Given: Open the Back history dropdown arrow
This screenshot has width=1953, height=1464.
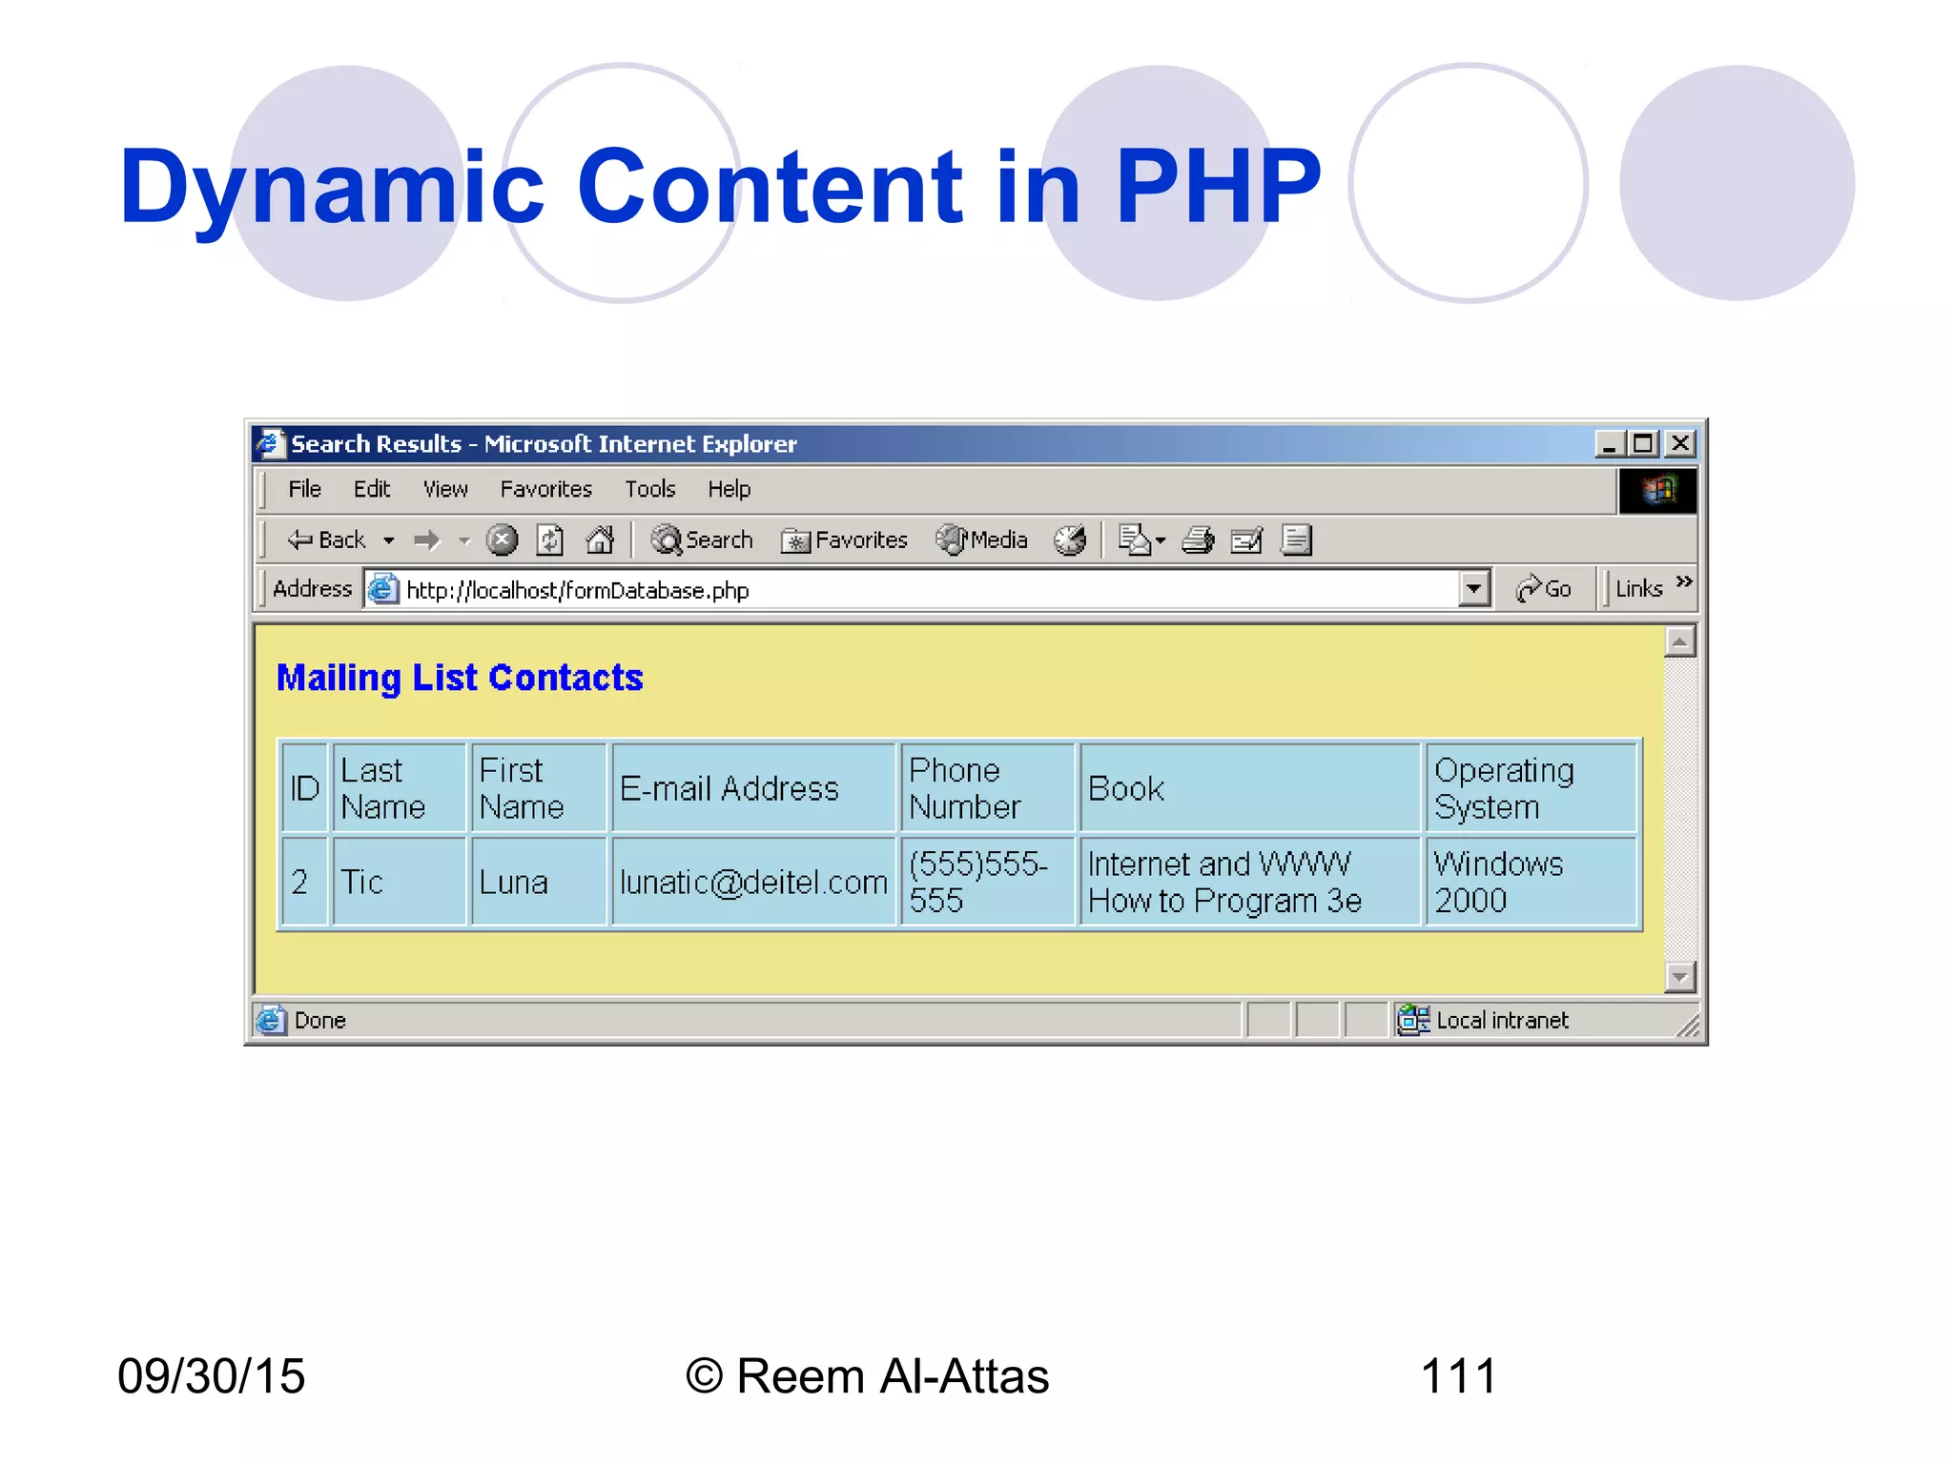Looking at the screenshot, I should [389, 540].
